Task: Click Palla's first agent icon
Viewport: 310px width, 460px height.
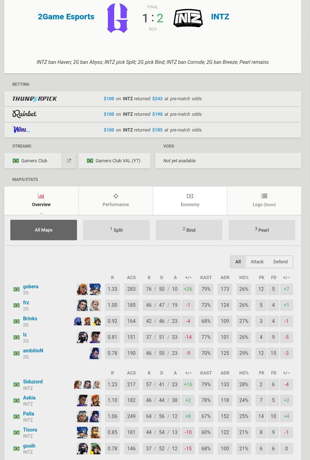Action: coord(82,417)
